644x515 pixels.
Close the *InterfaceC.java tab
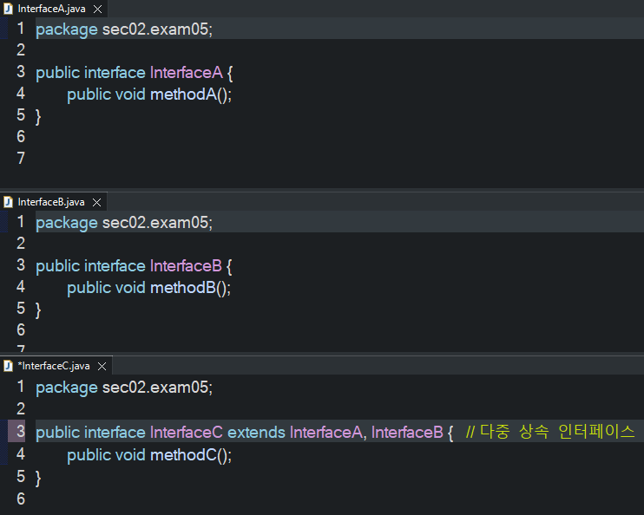tap(102, 366)
